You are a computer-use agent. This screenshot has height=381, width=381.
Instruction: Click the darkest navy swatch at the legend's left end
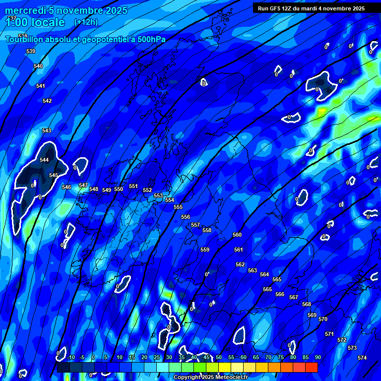click(x=63, y=368)
